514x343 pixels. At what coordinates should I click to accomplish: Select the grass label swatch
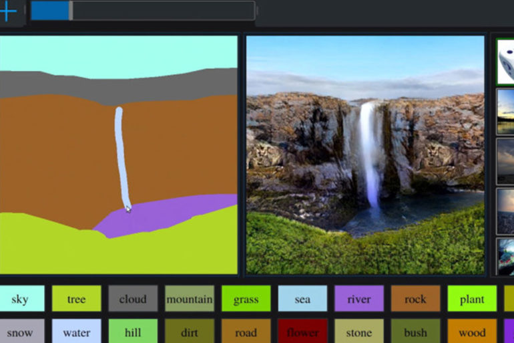pos(246,298)
